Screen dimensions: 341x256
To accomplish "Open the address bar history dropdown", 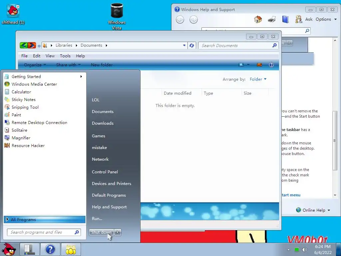I will pos(184,45).
